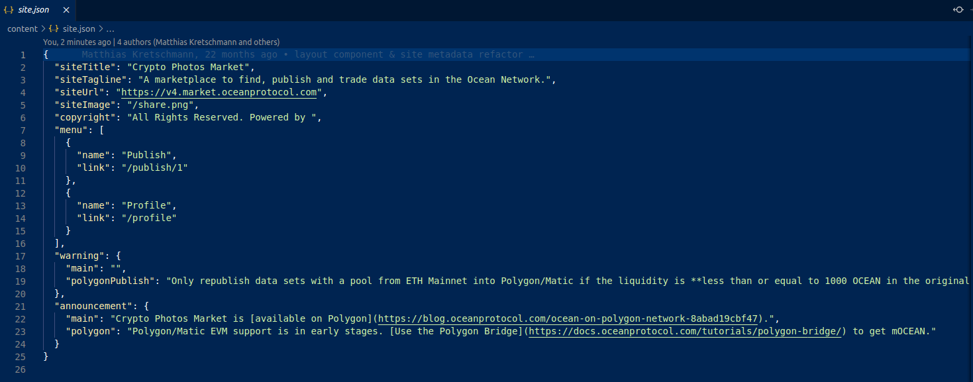
Task: Click the "warning" key
Action: [80, 256]
